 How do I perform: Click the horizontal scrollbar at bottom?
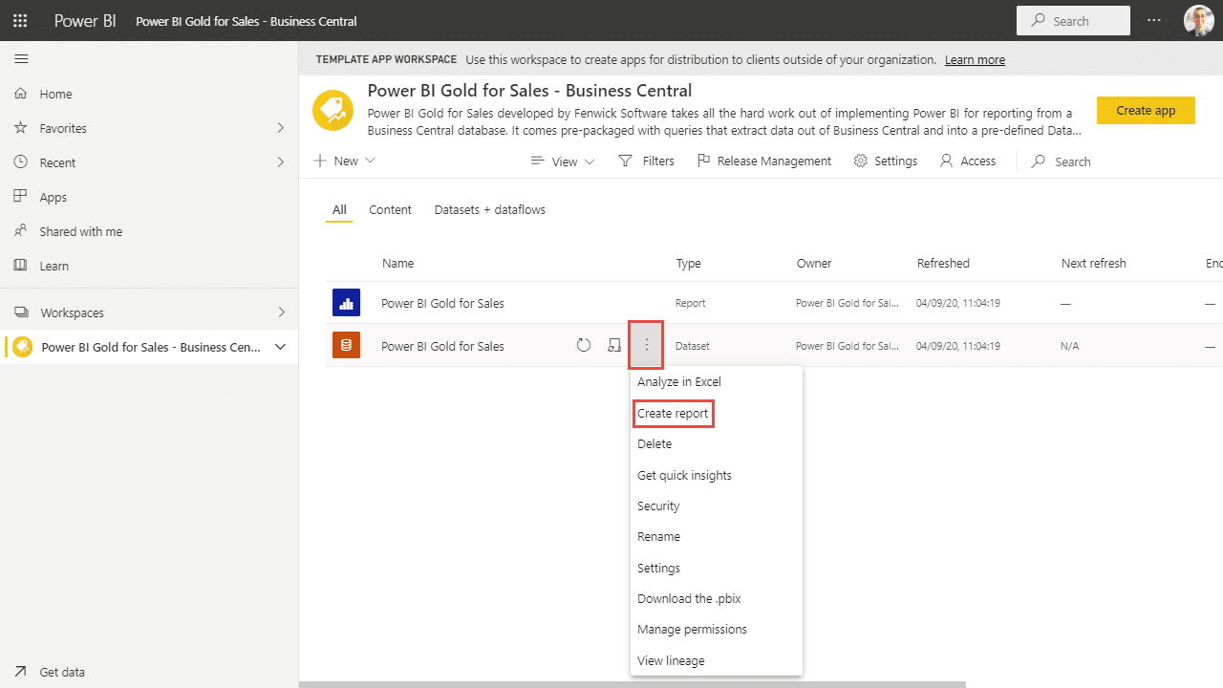click(633, 684)
